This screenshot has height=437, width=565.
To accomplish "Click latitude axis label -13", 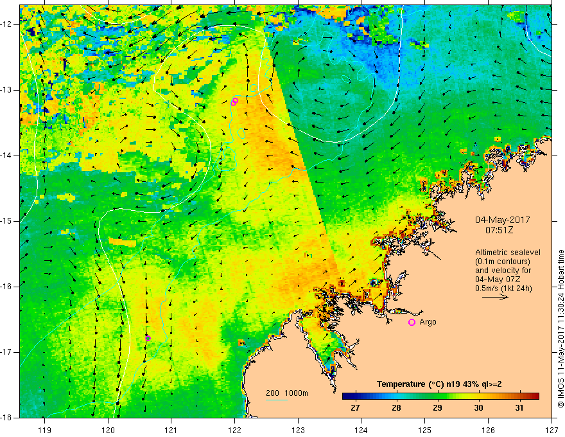I will pyautogui.click(x=6, y=90).
